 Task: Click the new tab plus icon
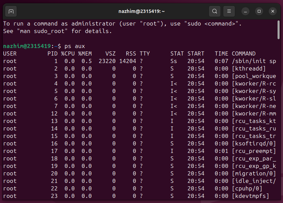11,11
